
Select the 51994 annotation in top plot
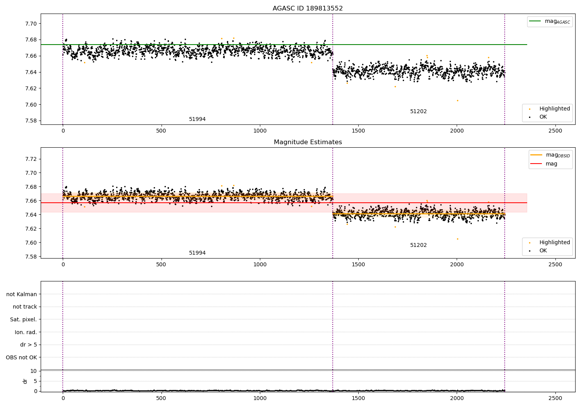coord(197,119)
